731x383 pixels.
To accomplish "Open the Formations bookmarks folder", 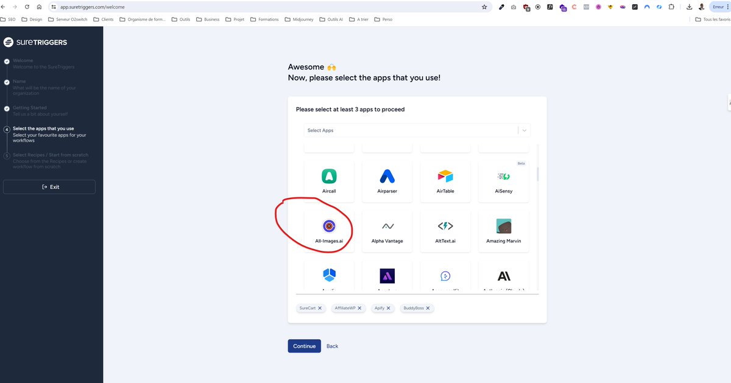I will 264,19.
